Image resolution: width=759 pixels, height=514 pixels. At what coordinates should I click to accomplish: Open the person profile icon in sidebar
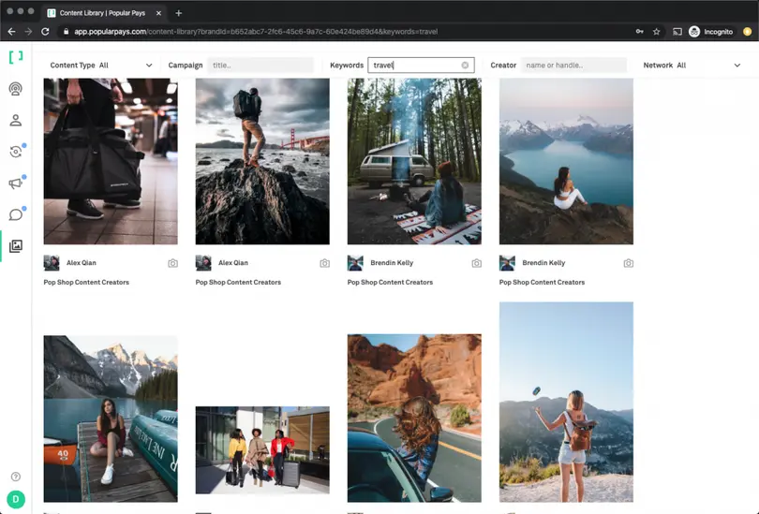pyautogui.click(x=15, y=120)
